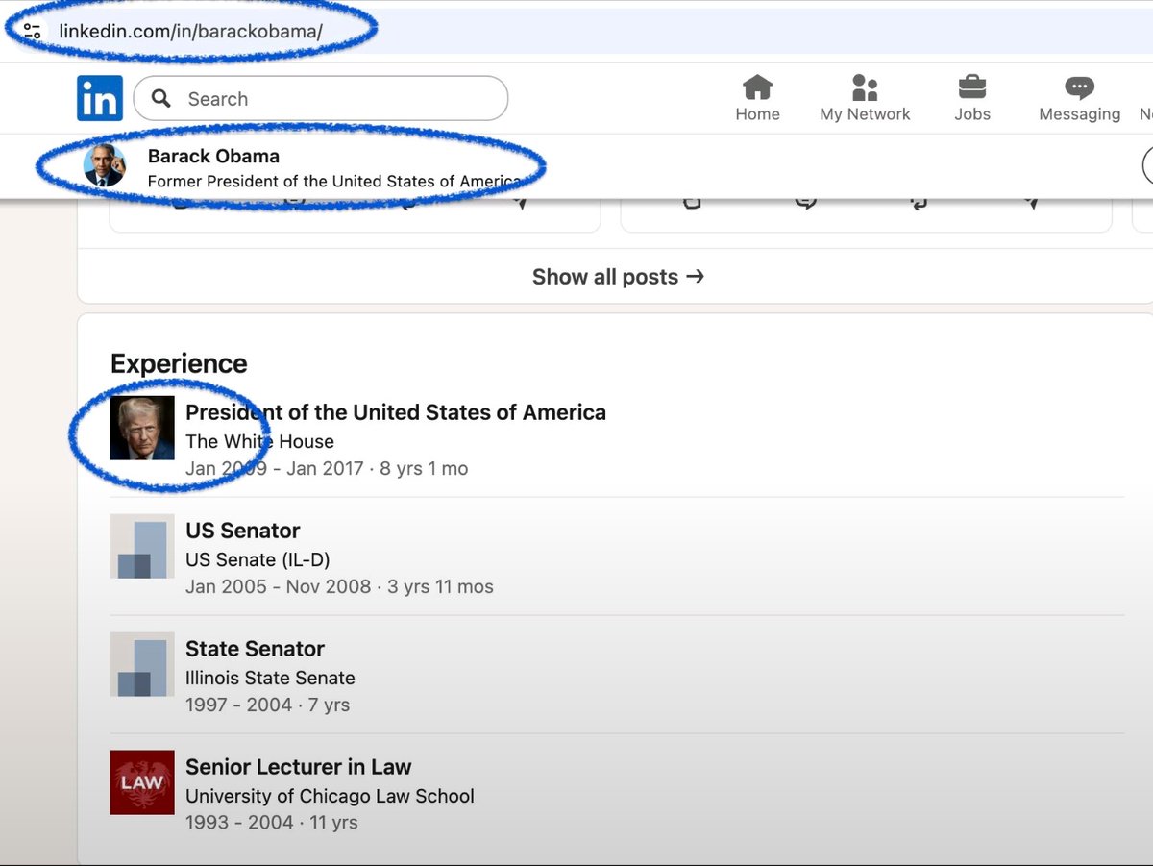
Task: Open the My Network people icon
Action: (864, 88)
